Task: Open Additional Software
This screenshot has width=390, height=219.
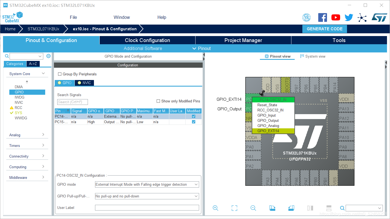Action: click(x=143, y=48)
